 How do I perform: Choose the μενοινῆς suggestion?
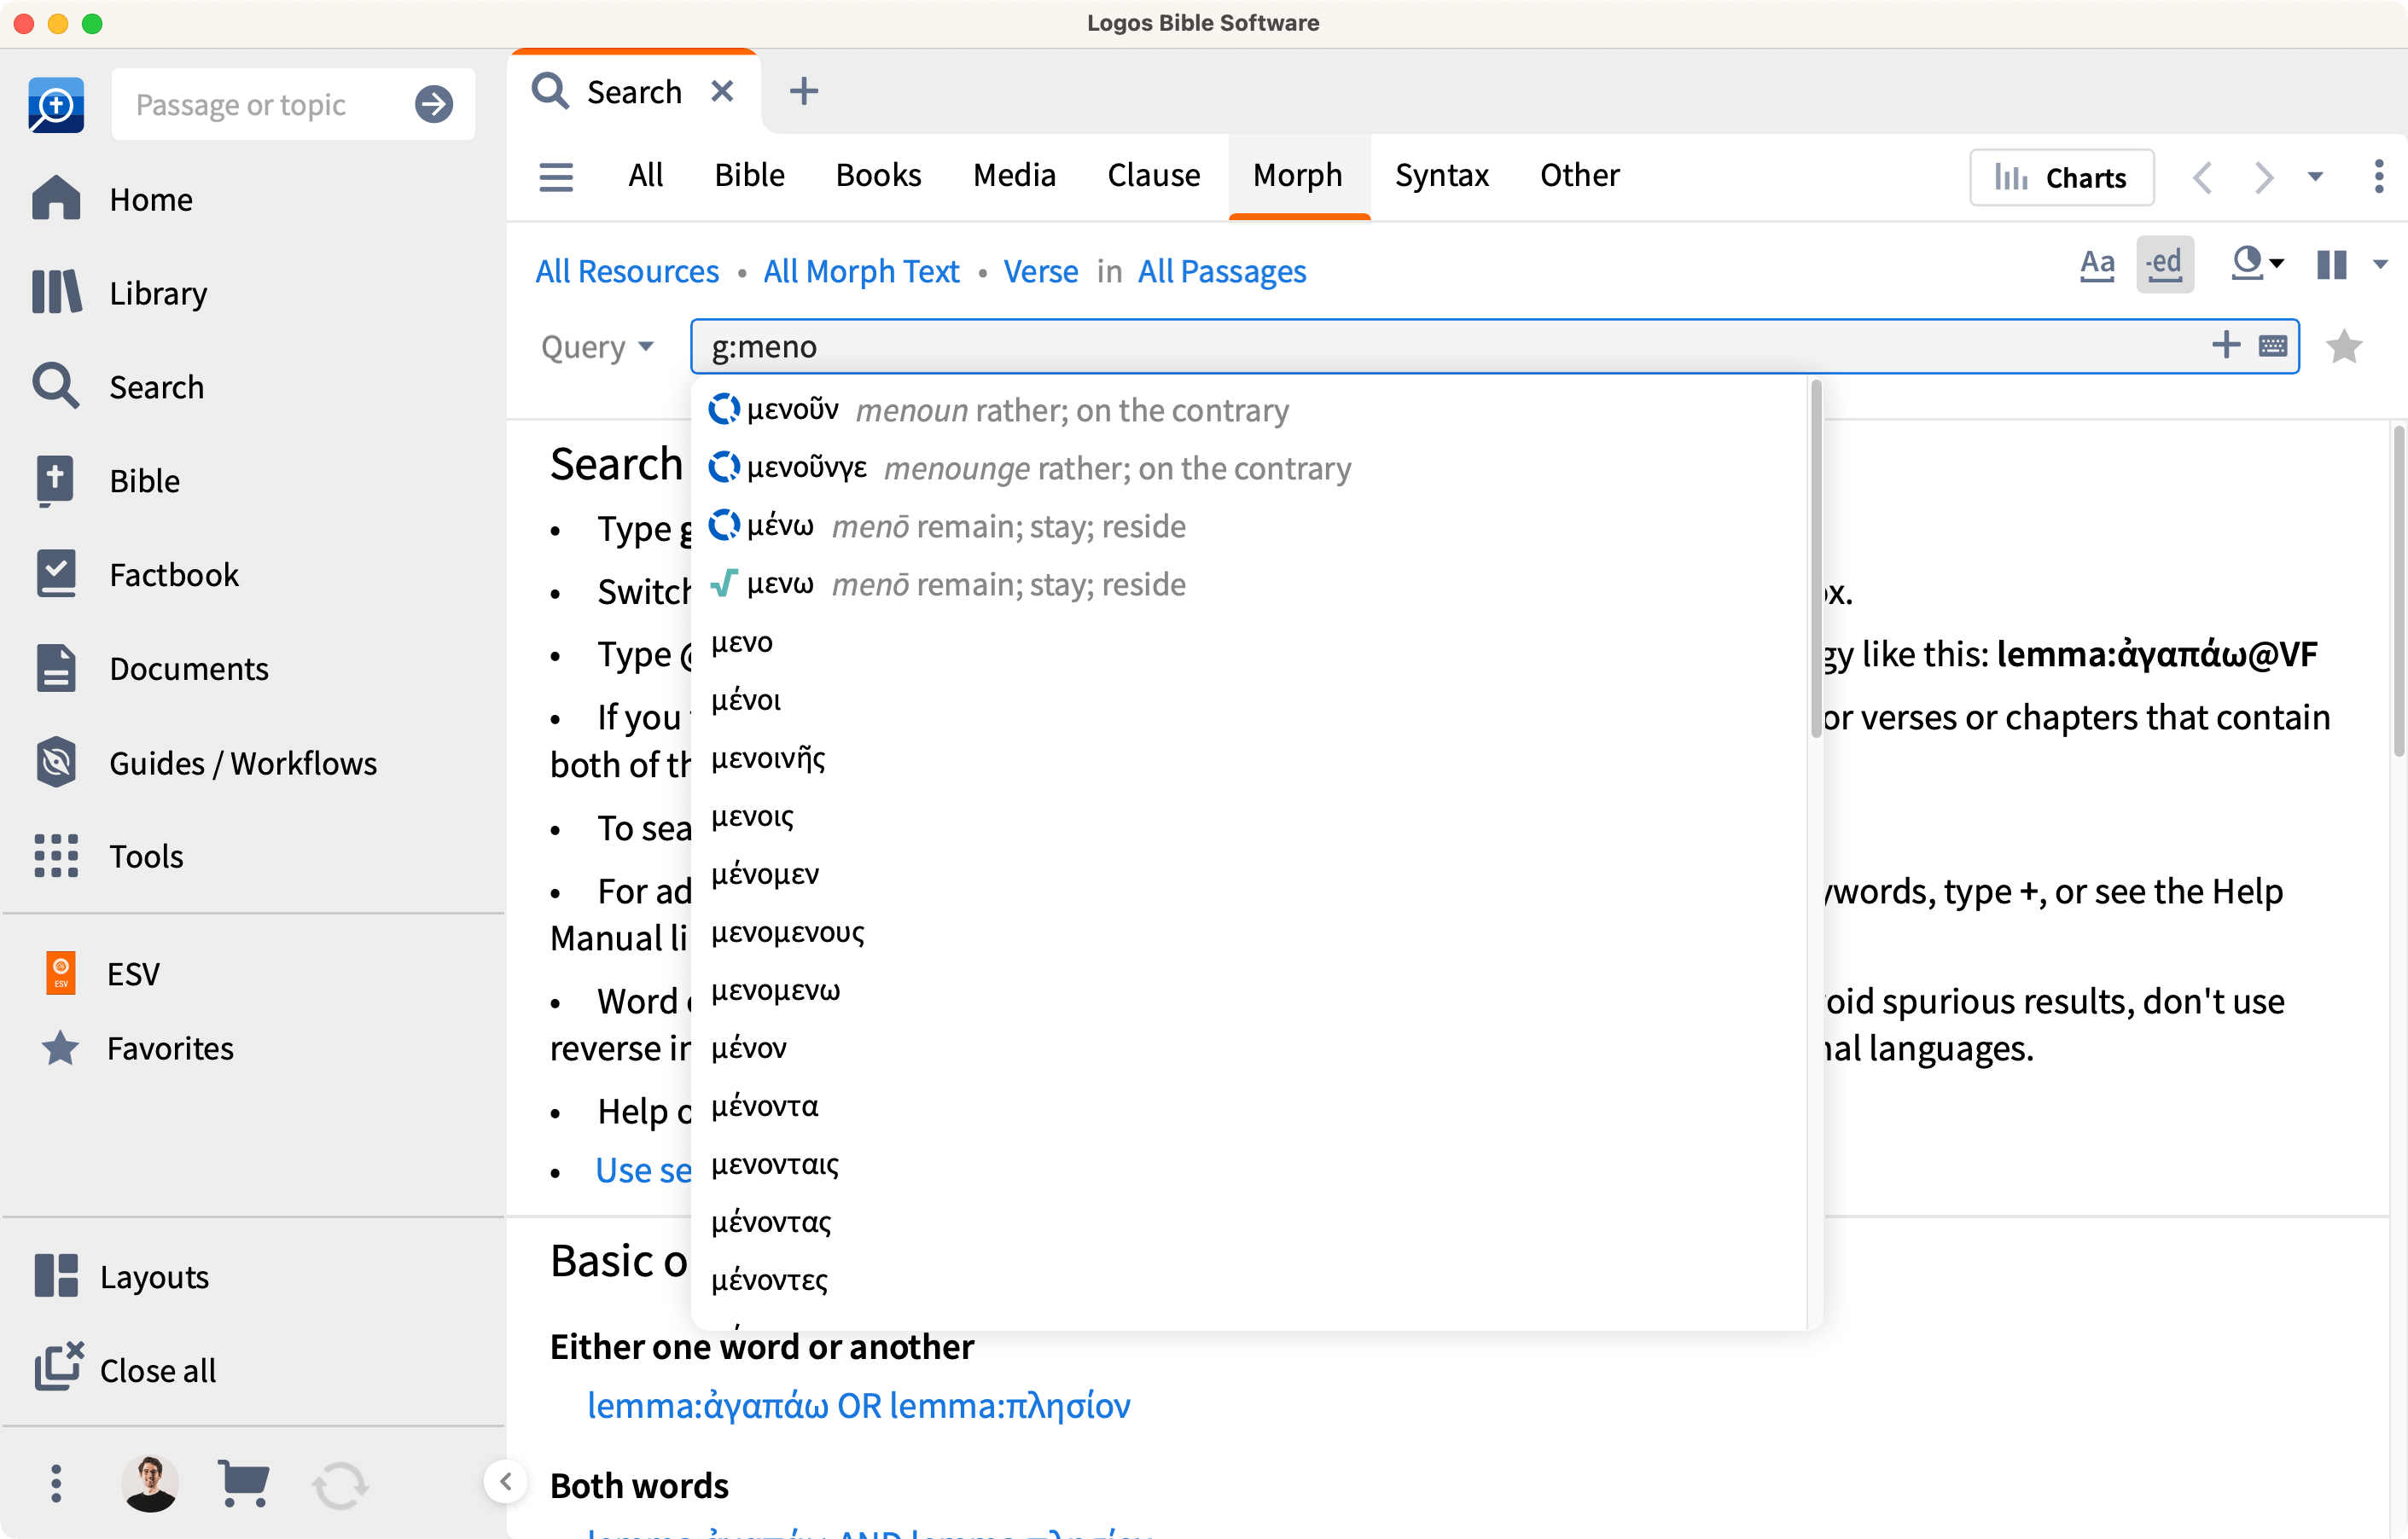click(x=1248, y=758)
